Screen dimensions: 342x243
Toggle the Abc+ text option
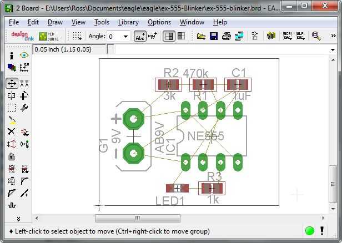[x=140, y=36]
